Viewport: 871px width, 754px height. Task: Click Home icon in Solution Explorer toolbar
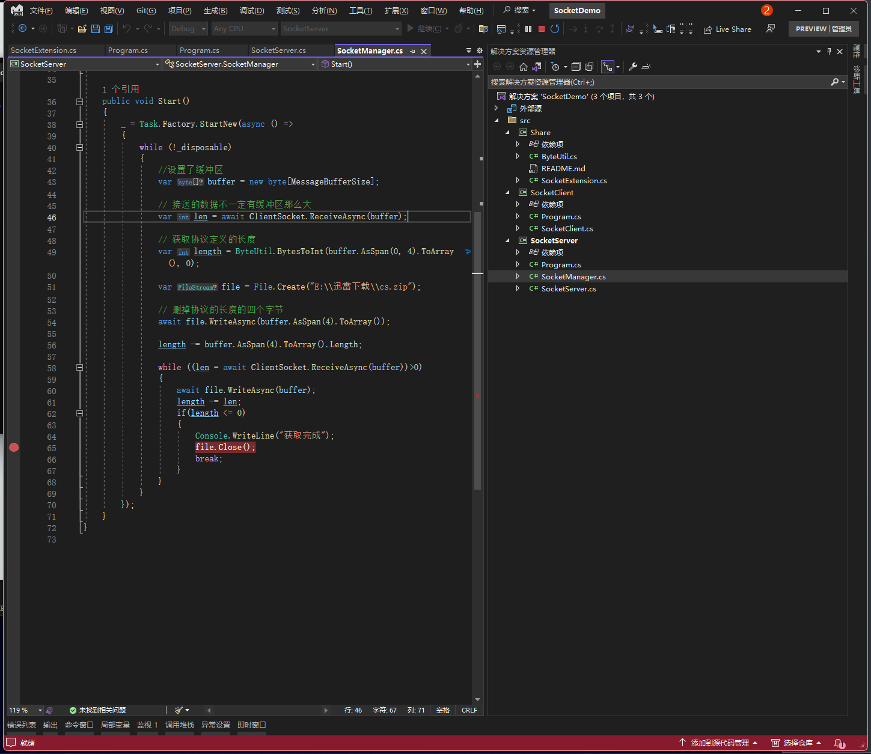pos(524,67)
